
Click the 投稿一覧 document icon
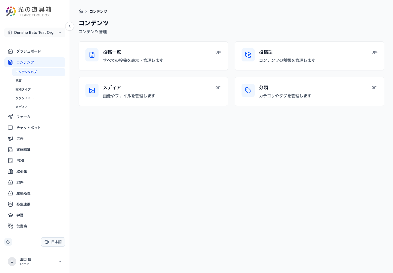[x=92, y=55]
